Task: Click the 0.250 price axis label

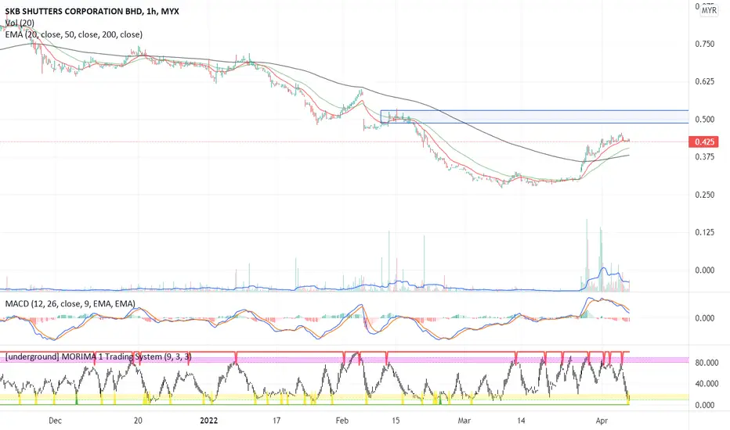Action: 704,195
